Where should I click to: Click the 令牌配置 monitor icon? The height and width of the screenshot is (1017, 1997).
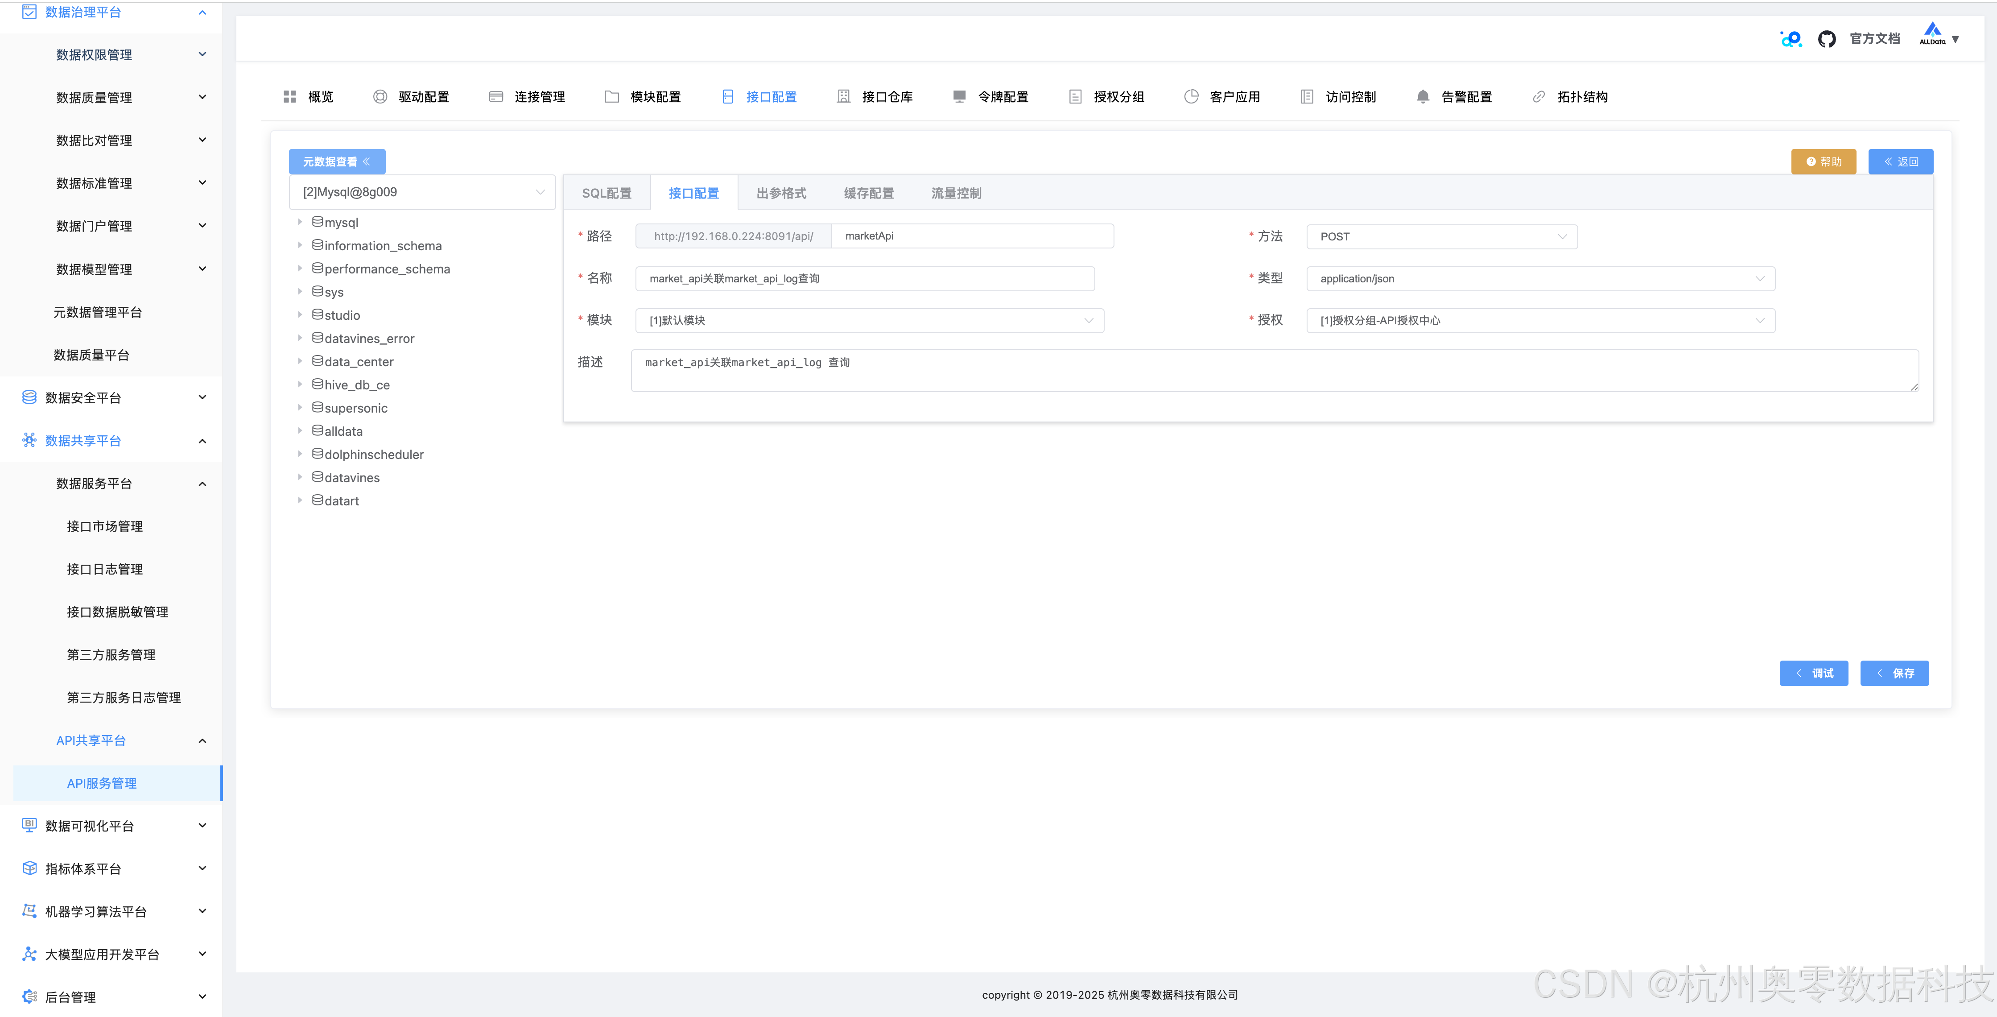tap(959, 97)
